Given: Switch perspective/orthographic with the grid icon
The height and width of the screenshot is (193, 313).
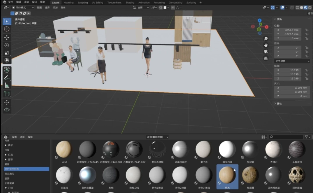Looking at the screenshot, I should [266, 58].
